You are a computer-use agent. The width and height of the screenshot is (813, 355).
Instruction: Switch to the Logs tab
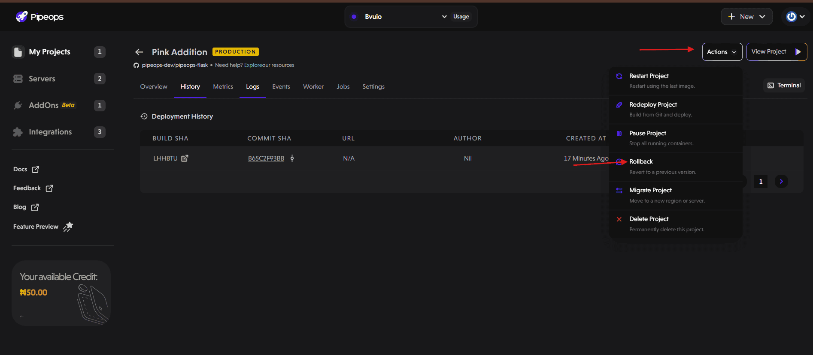pos(252,87)
